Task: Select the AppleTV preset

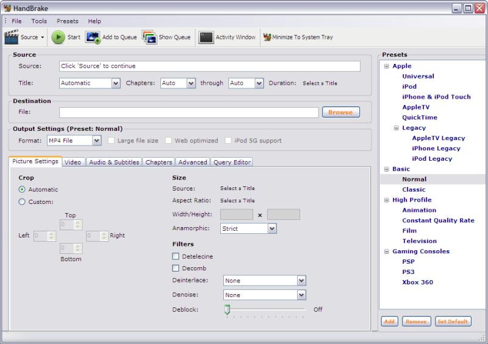Action: coord(416,107)
